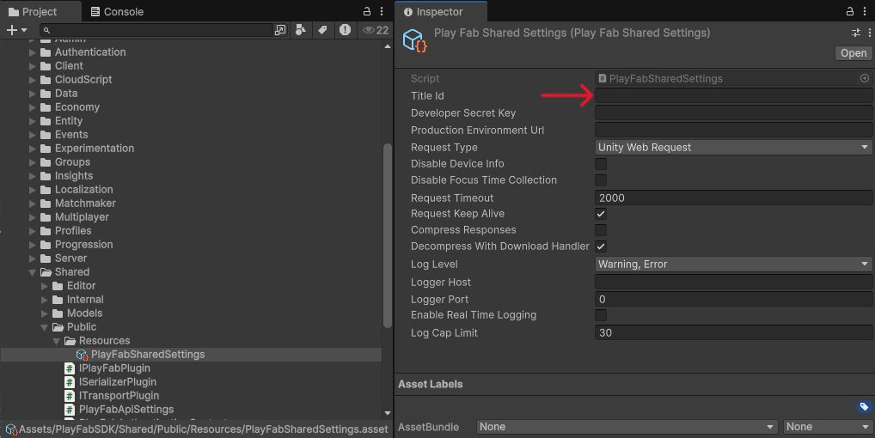The image size is (875, 438).
Task: Collapse the Resources folder
Action: coord(57,341)
